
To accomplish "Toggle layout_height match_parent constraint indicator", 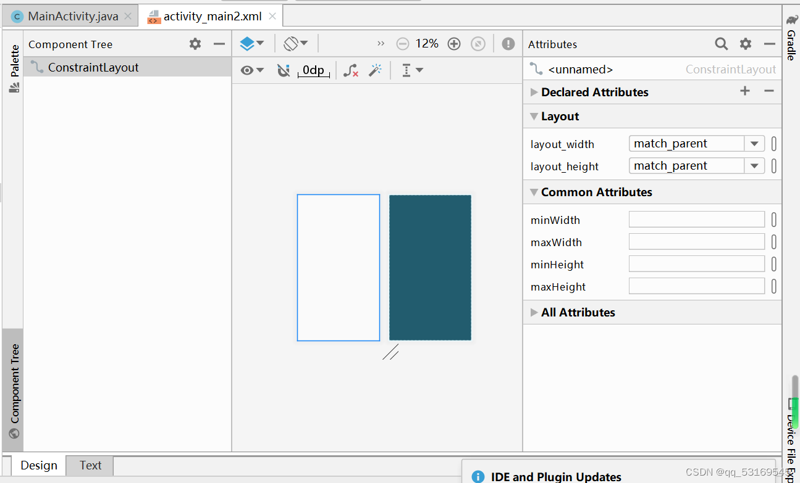I will click(774, 165).
